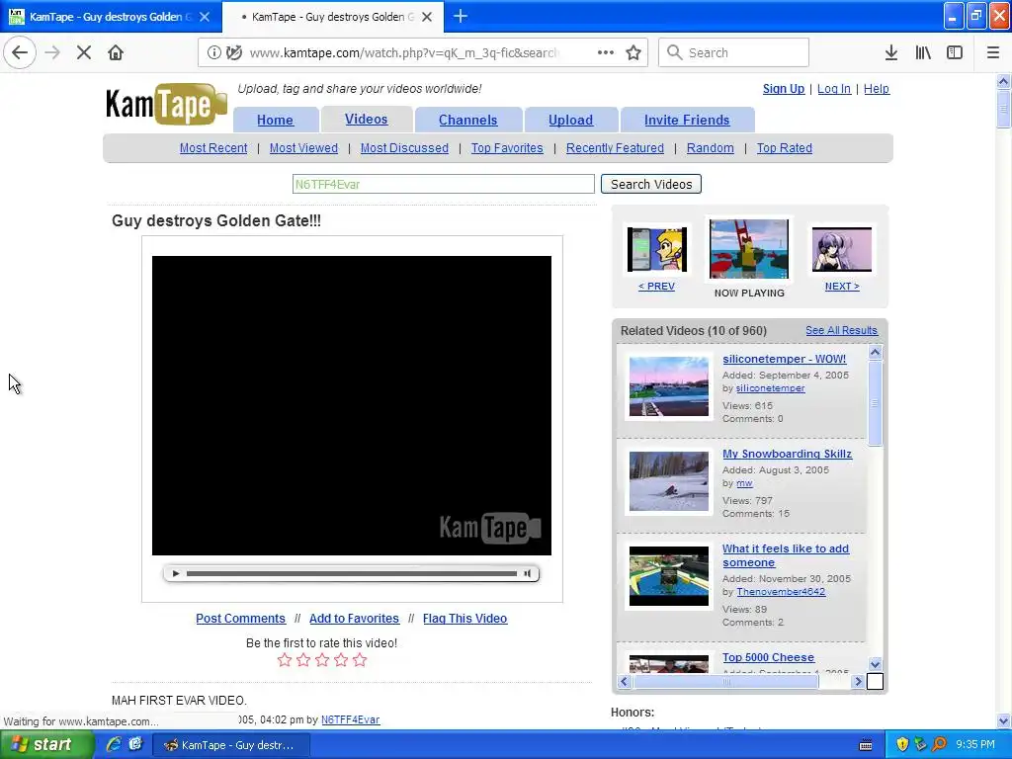
Task: Open the browser home page icon
Action: pos(116,52)
